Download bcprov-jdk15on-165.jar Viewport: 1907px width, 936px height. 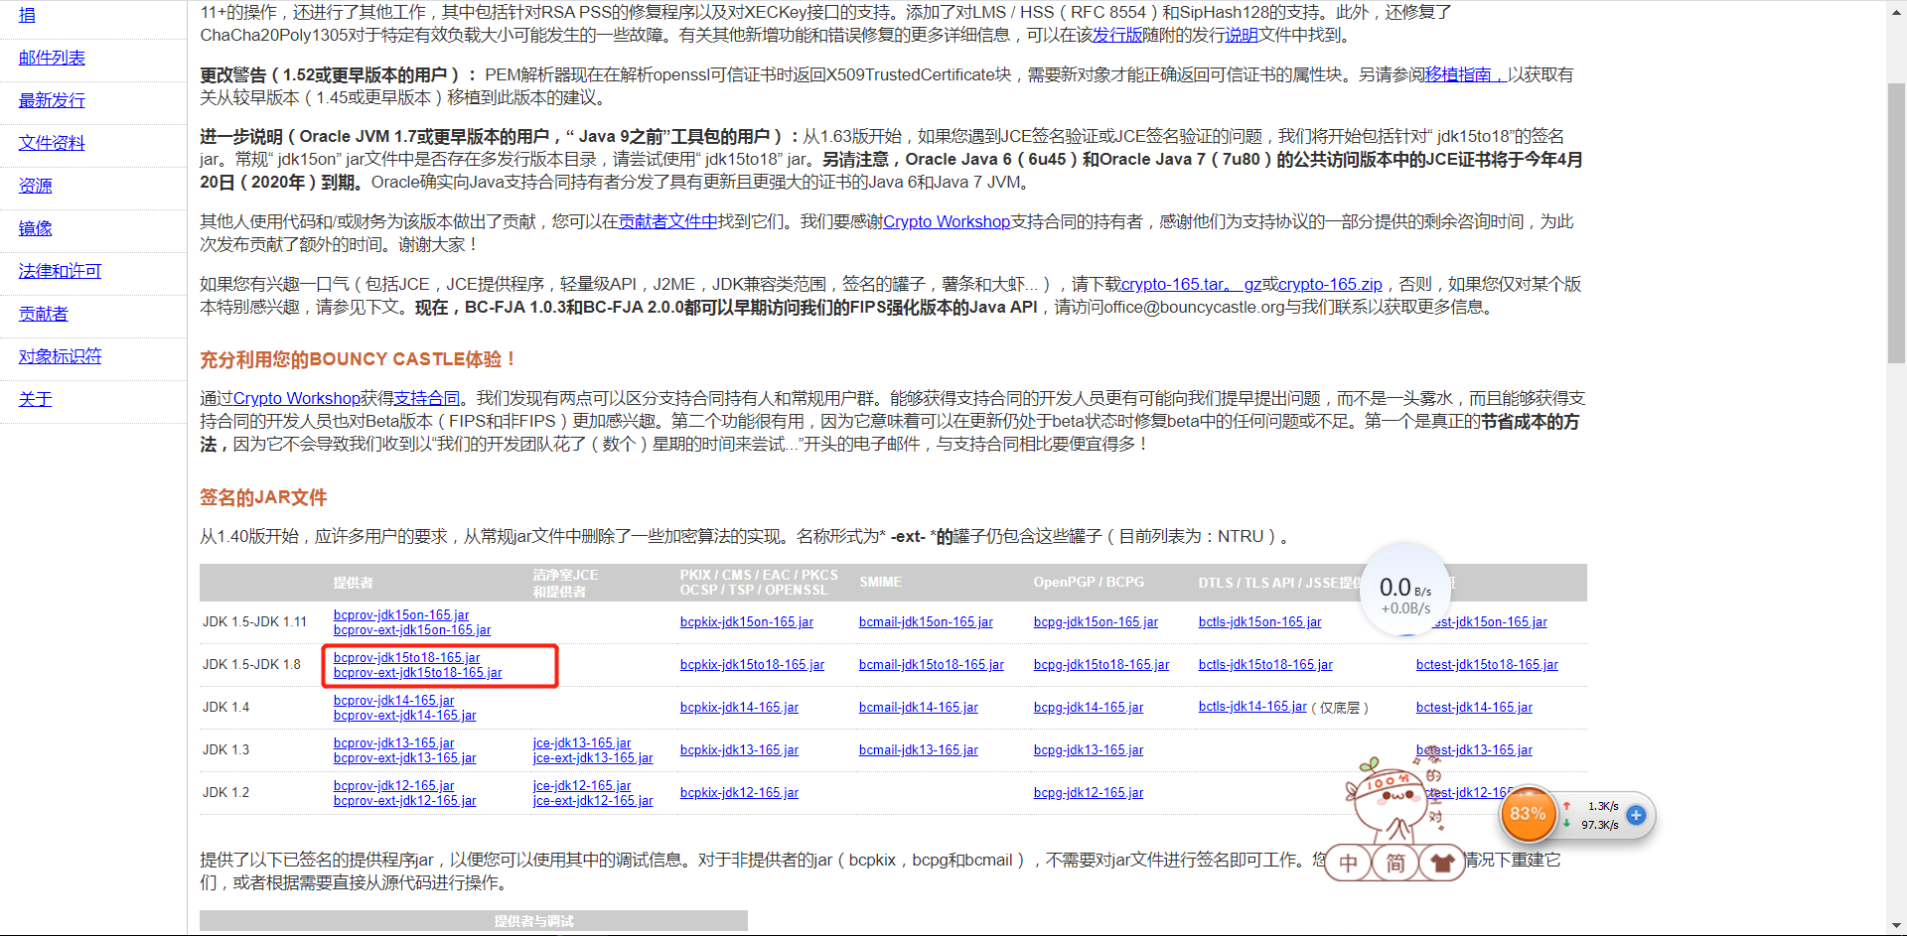tap(401, 615)
